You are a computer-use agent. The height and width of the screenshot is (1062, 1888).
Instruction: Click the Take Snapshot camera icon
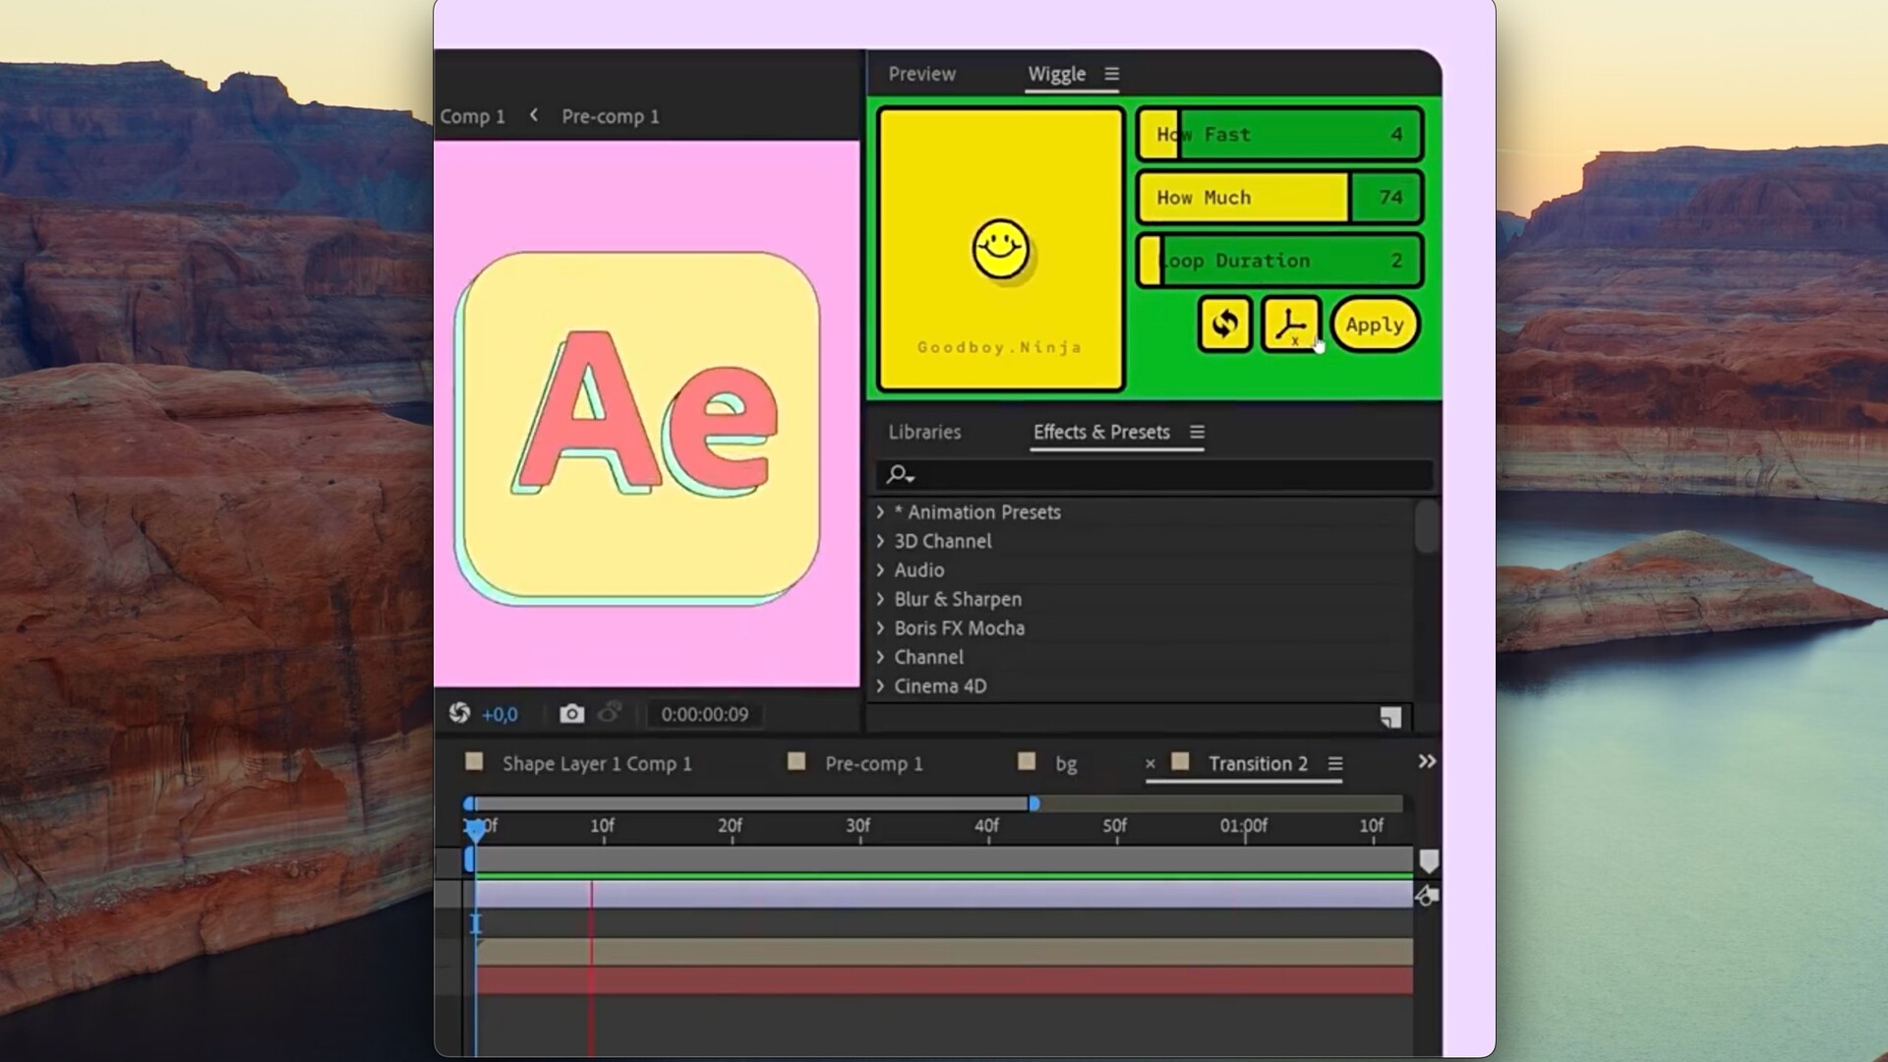(571, 714)
